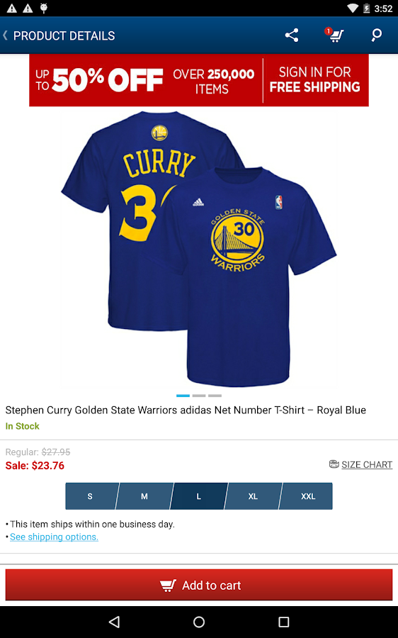This screenshot has height=638, width=398.
Task: Tap the Android home circle button
Action: pyautogui.click(x=199, y=621)
